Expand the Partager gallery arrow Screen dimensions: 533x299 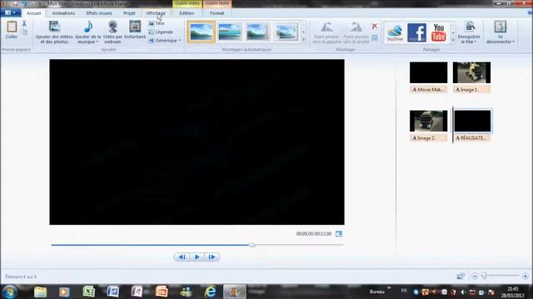click(x=453, y=41)
